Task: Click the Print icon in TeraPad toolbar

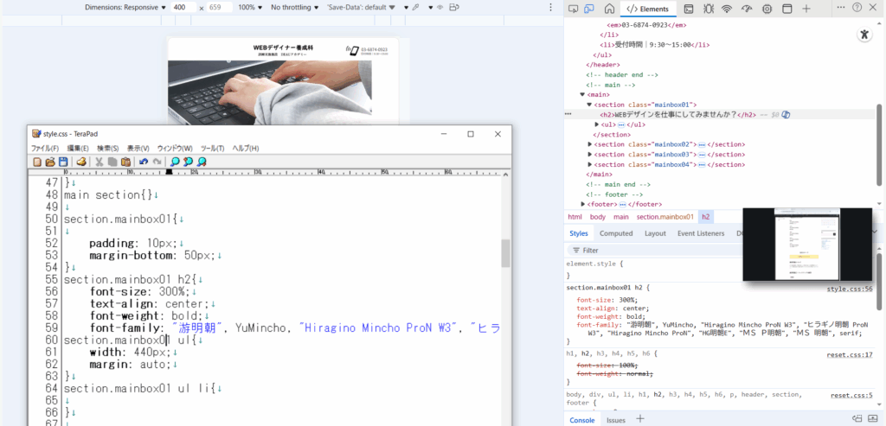Action: (81, 162)
